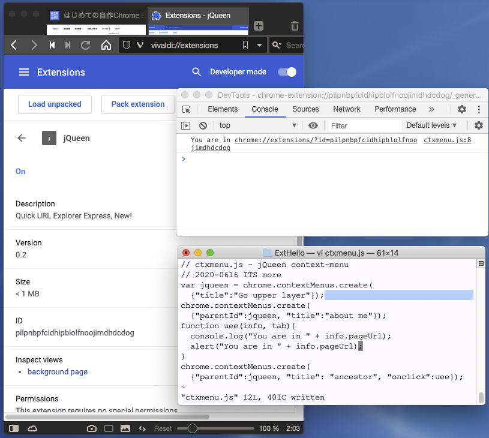Reload the current page

click(x=86, y=45)
